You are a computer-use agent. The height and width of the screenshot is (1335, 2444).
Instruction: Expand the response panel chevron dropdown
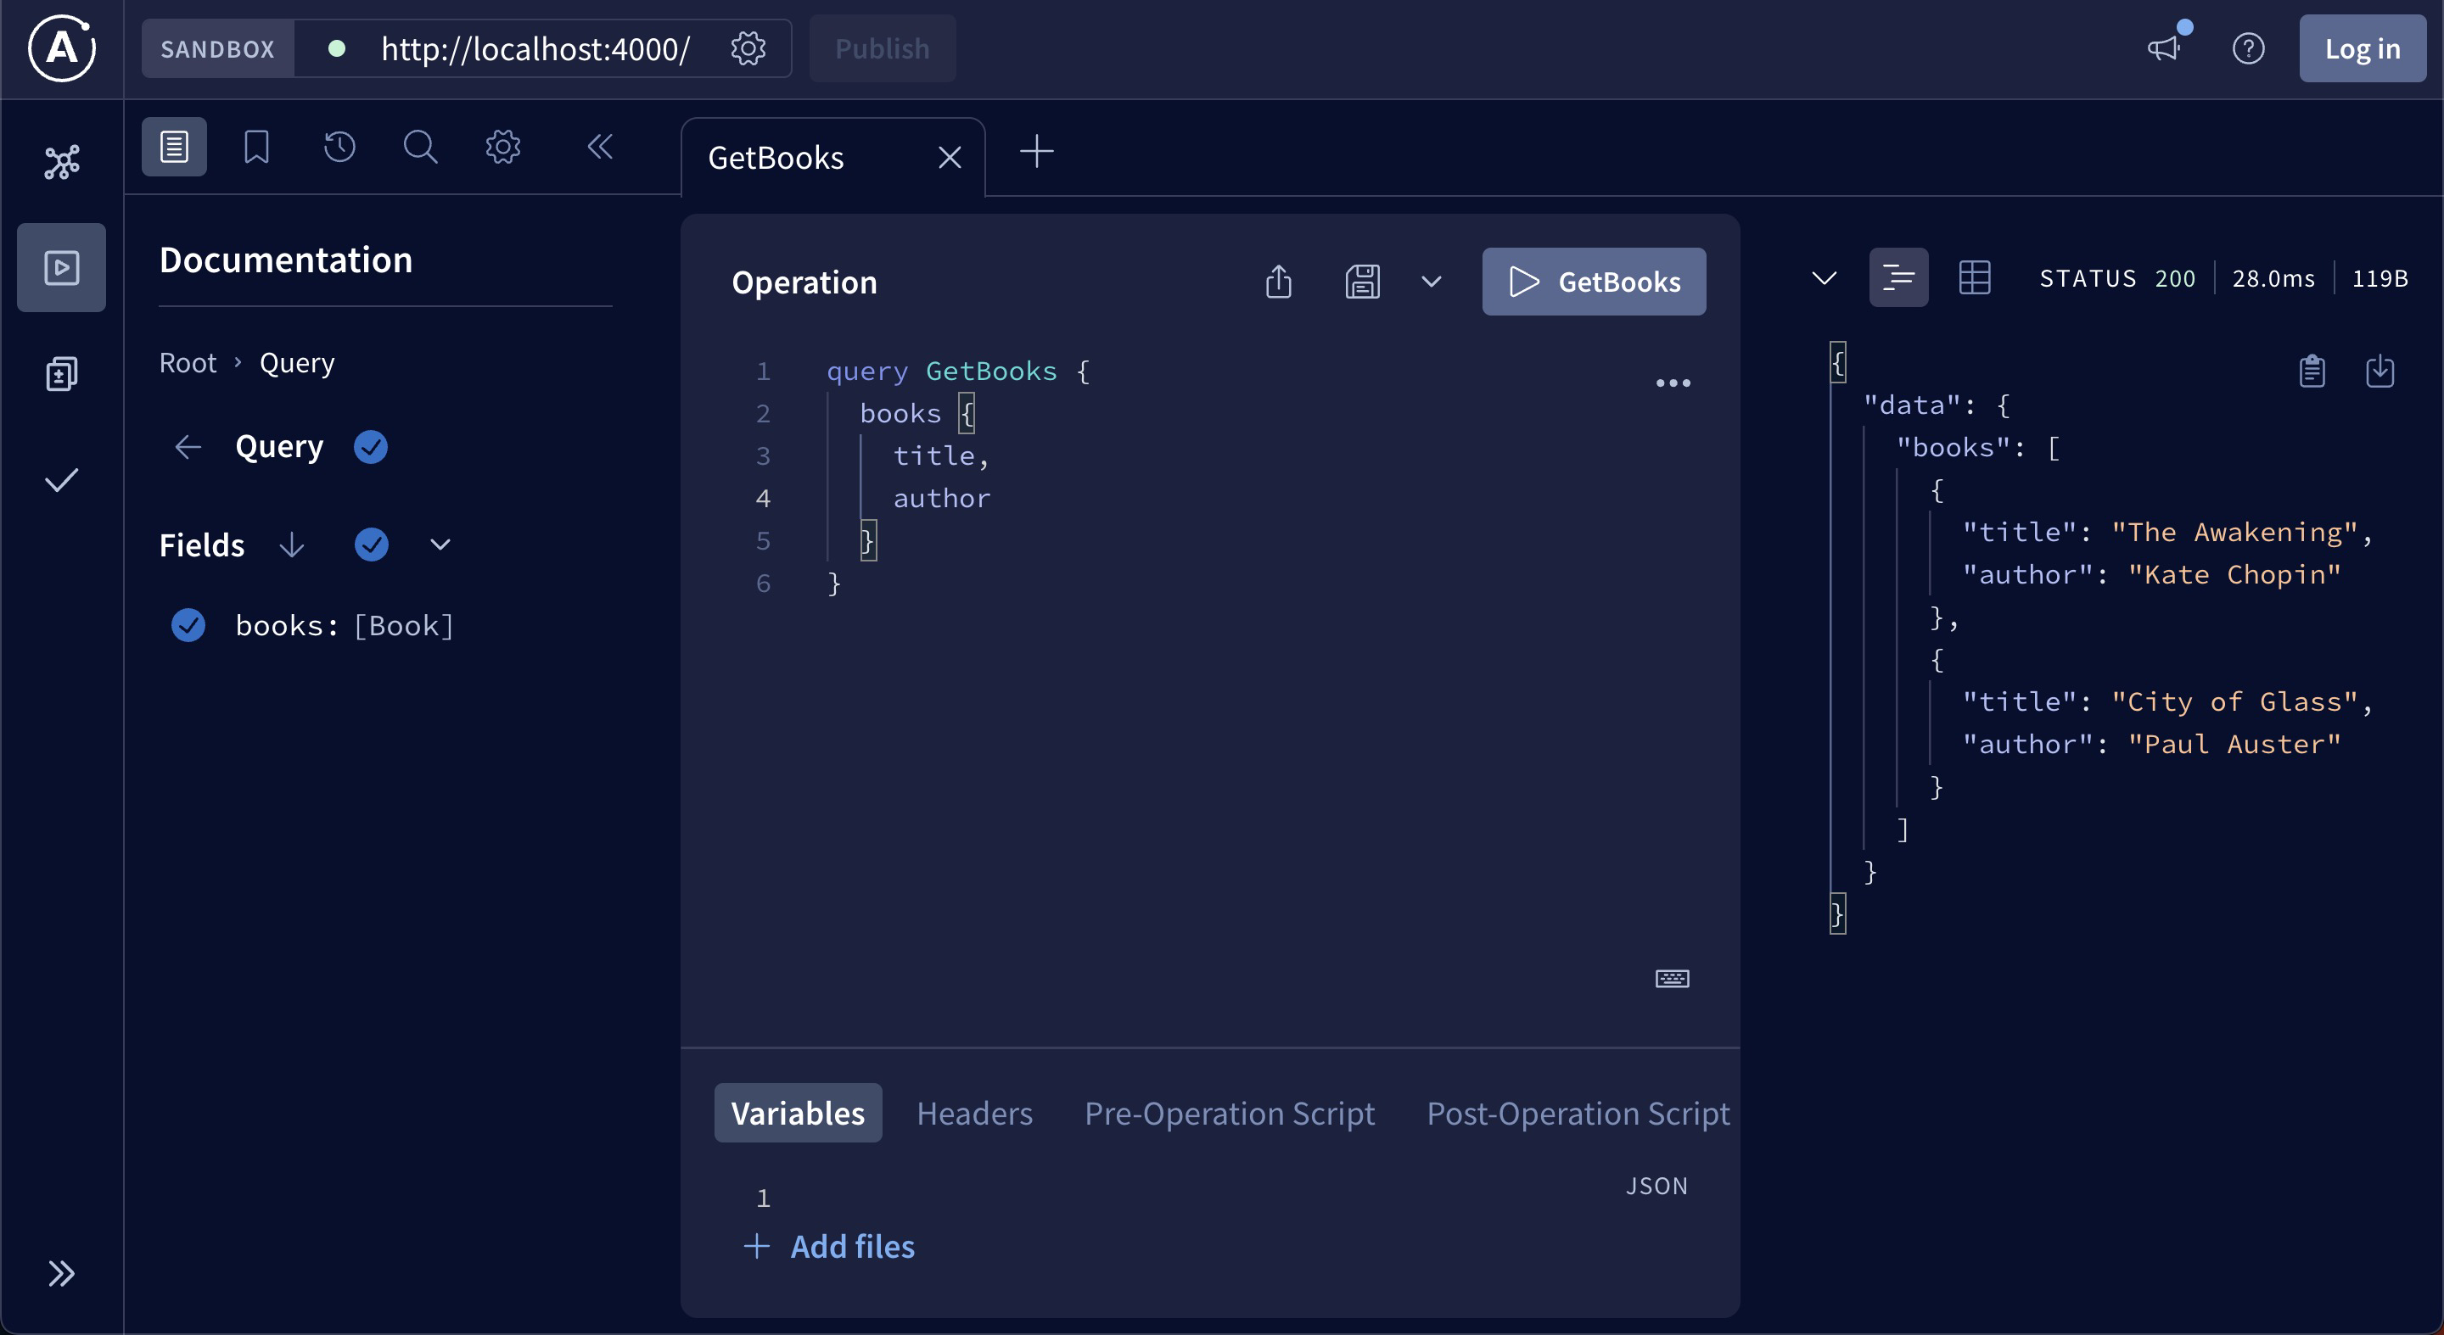click(x=1824, y=278)
